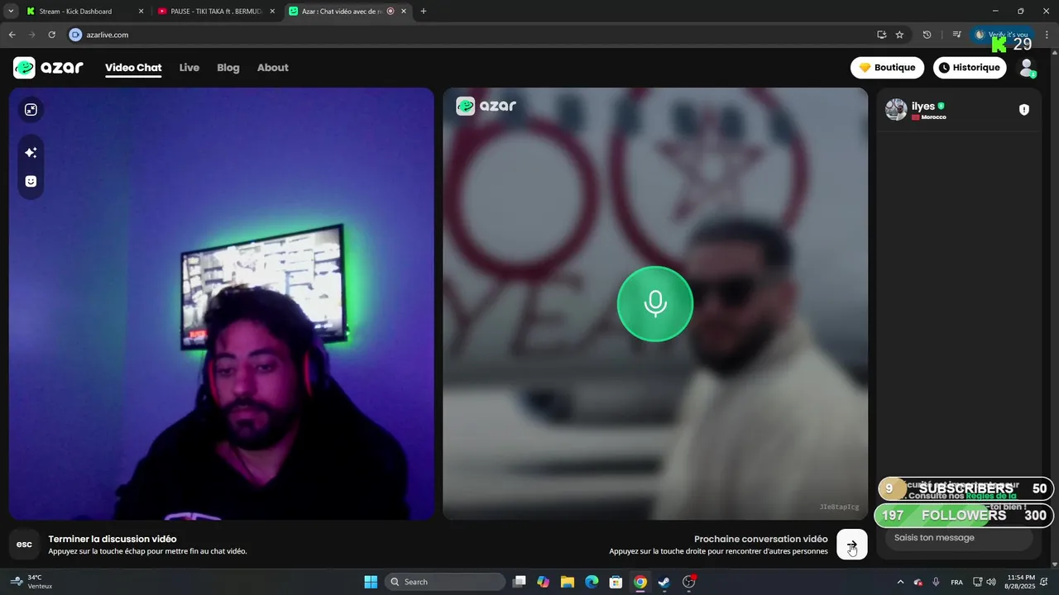
Task: Click the Chrome taskbar icon
Action: [x=640, y=582]
